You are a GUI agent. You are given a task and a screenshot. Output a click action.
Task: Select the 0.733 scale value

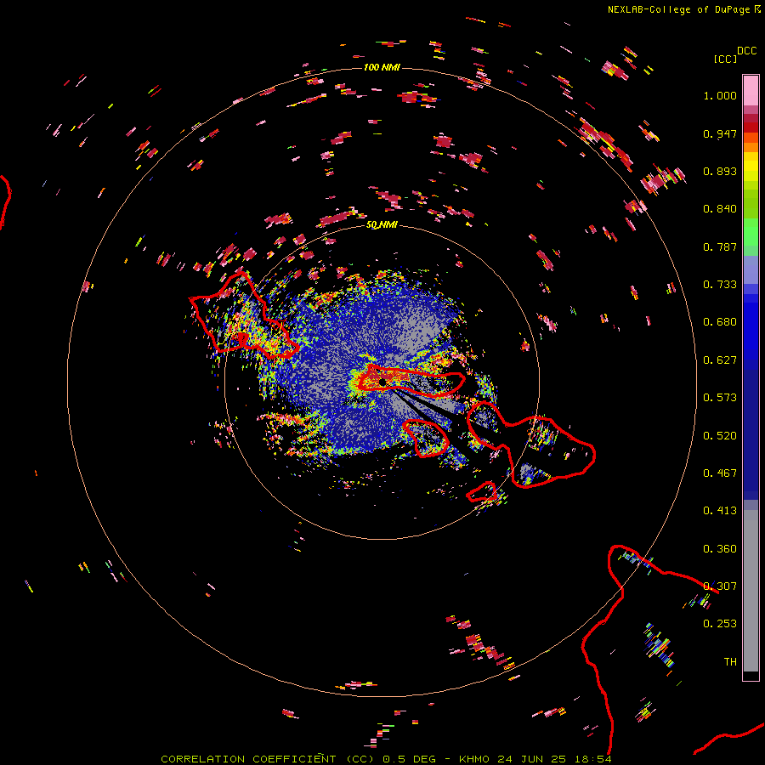click(x=720, y=285)
